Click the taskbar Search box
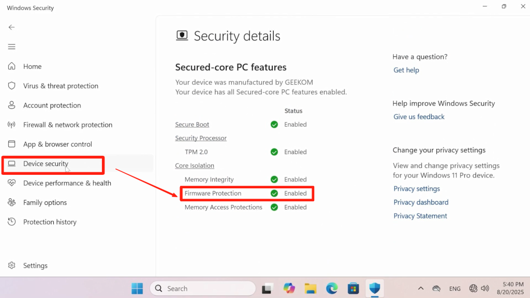The width and height of the screenshot is (530, 298). (x=203, y=289)
